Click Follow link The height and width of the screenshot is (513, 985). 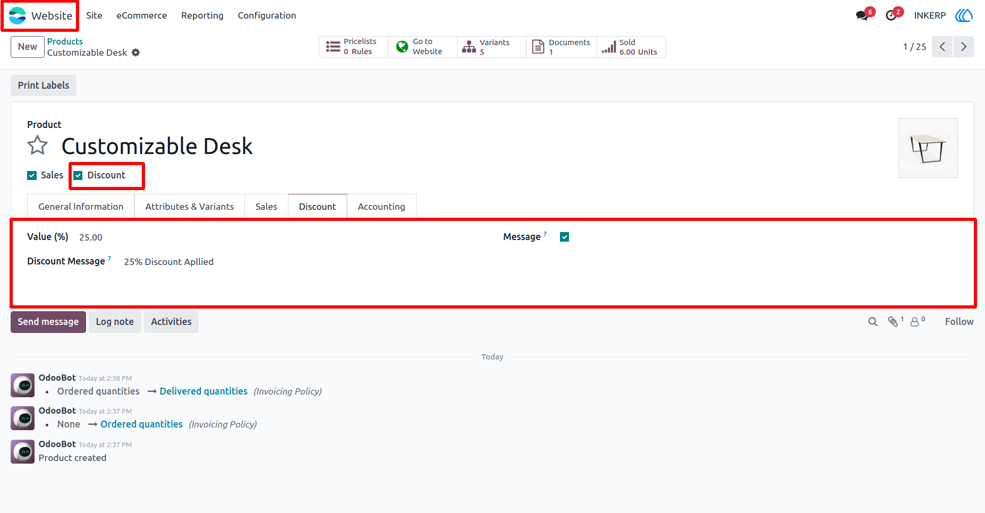click(x=959, y=322)
